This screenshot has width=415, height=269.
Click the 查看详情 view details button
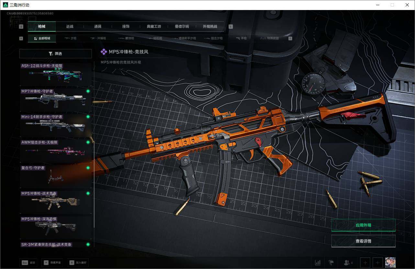[363, 241]
